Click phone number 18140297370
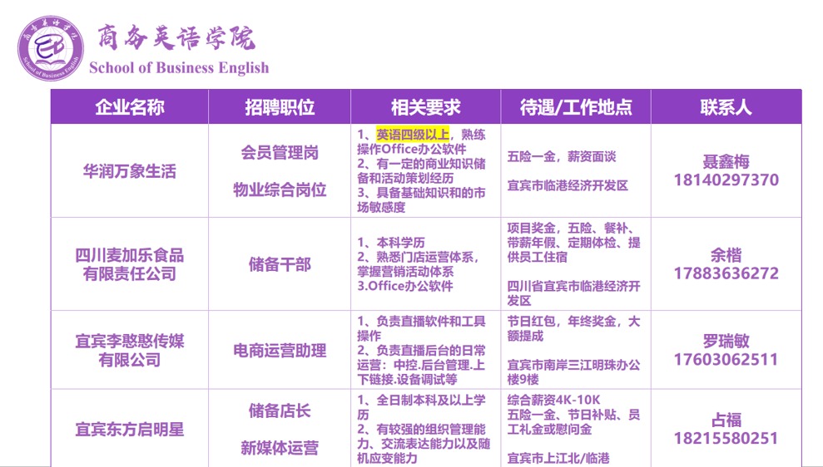 pyautogui.click(x=726, y=179)
